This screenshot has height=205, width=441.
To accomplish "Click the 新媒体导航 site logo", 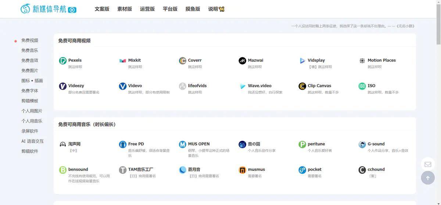I will (x=49, y=9).
